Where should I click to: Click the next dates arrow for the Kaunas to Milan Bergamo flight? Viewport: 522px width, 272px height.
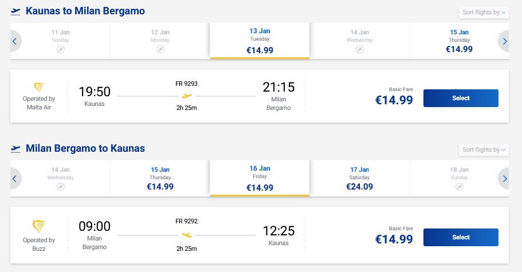pos(505,41)
